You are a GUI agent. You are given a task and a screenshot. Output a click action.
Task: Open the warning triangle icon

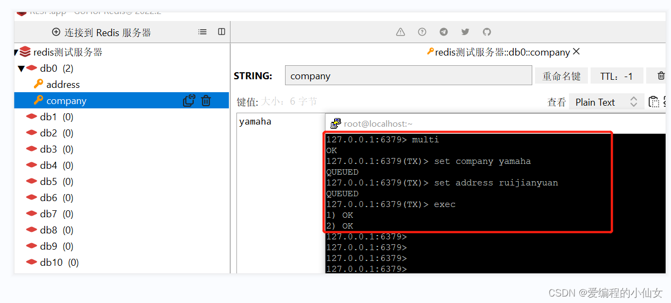[x=401, y=32]
